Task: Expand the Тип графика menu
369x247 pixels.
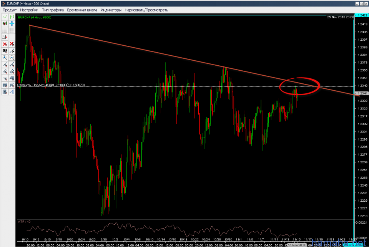Action: pyautogui.click(x=53, y=10)
